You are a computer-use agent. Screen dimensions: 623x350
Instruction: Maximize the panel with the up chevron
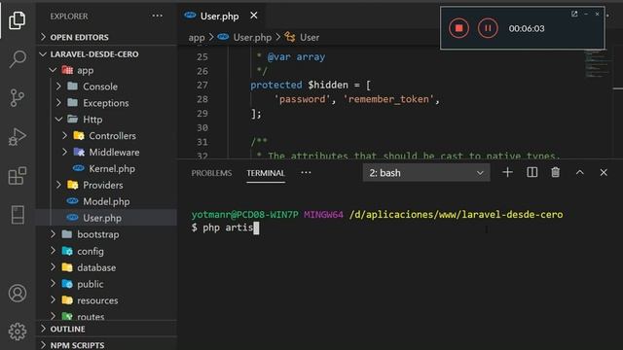click(580, 173)
